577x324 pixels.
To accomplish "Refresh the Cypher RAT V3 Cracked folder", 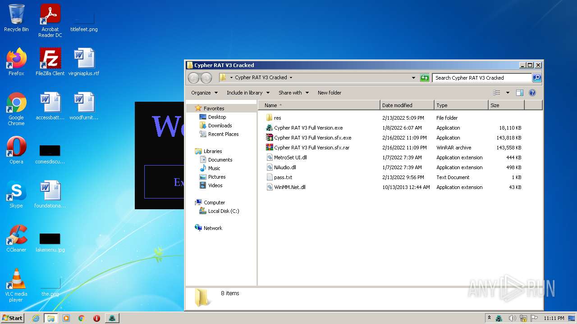I will pyautogui.click(x=425, y=78).
